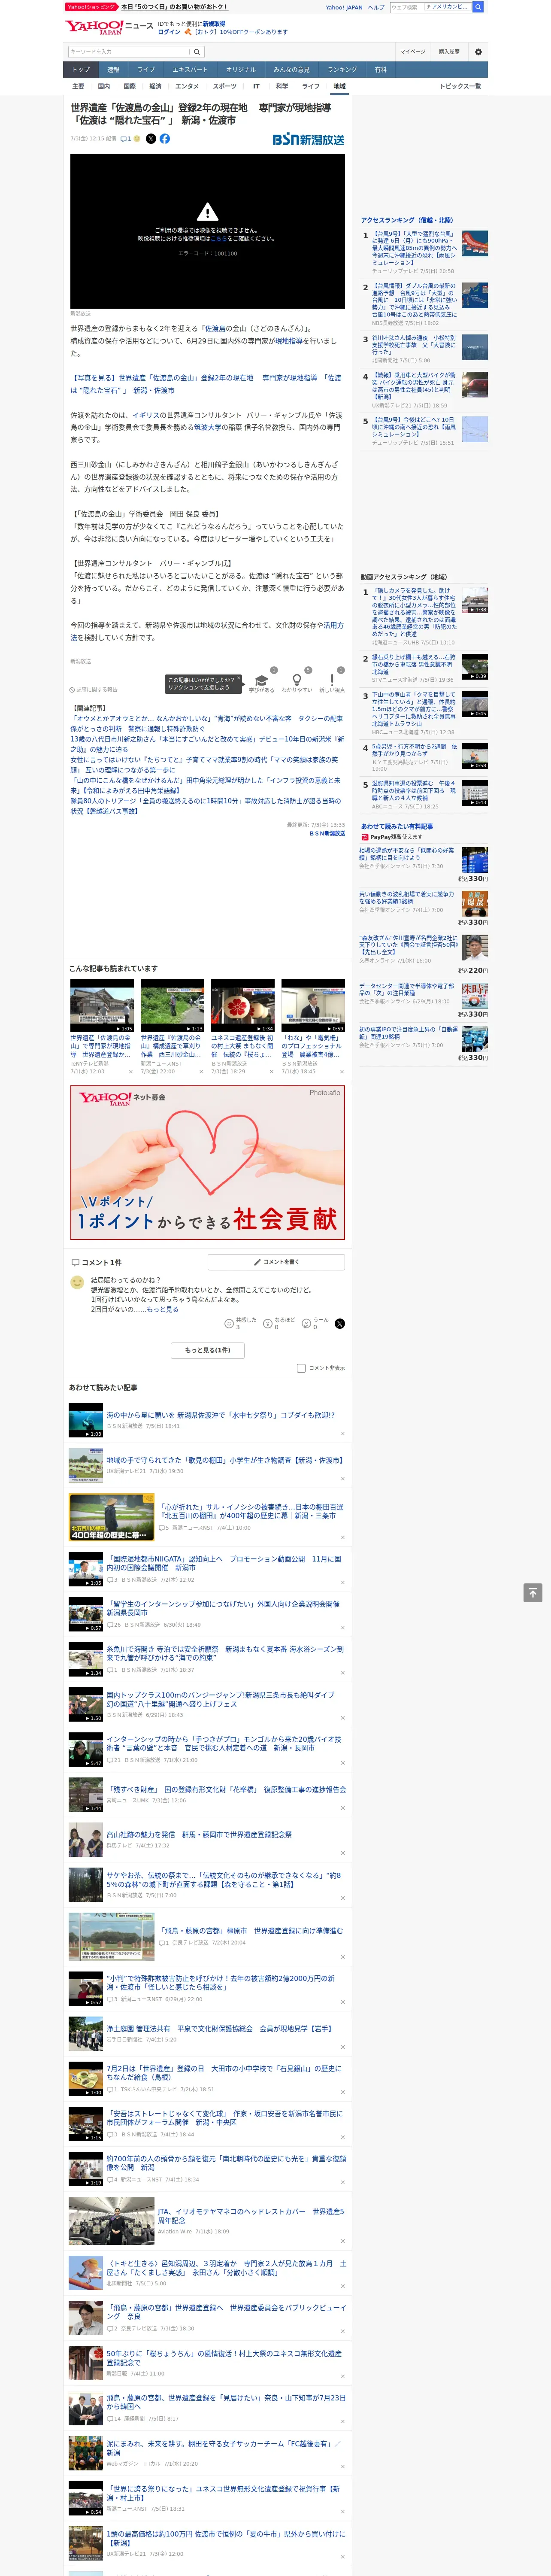Viewport: 551px width, 2576px height.
Task: Select the 国際 category
Action: [129, 86]
